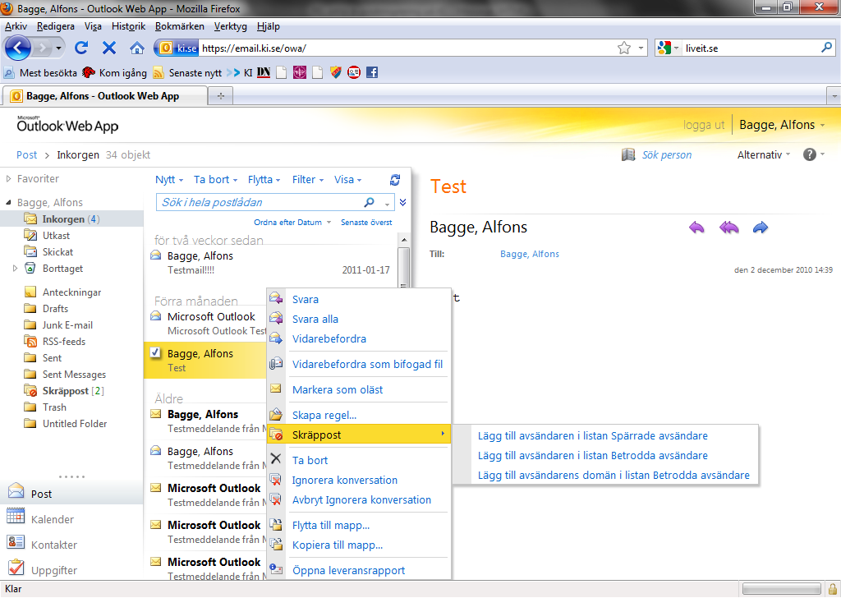Screen dimensions: 841x598
Task: Open the DN bookmark in bookmarks toolbar
Action: (264, 71)
